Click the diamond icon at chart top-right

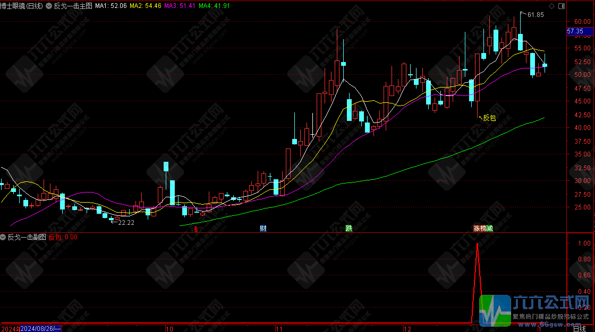[551, 6]
